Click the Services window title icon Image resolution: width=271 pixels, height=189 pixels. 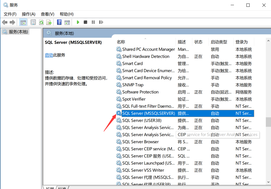pyautogui.click(x=5, y=5)
